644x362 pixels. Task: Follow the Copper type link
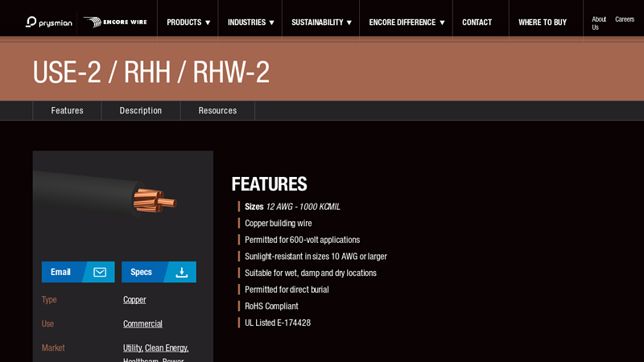[134, 299]
